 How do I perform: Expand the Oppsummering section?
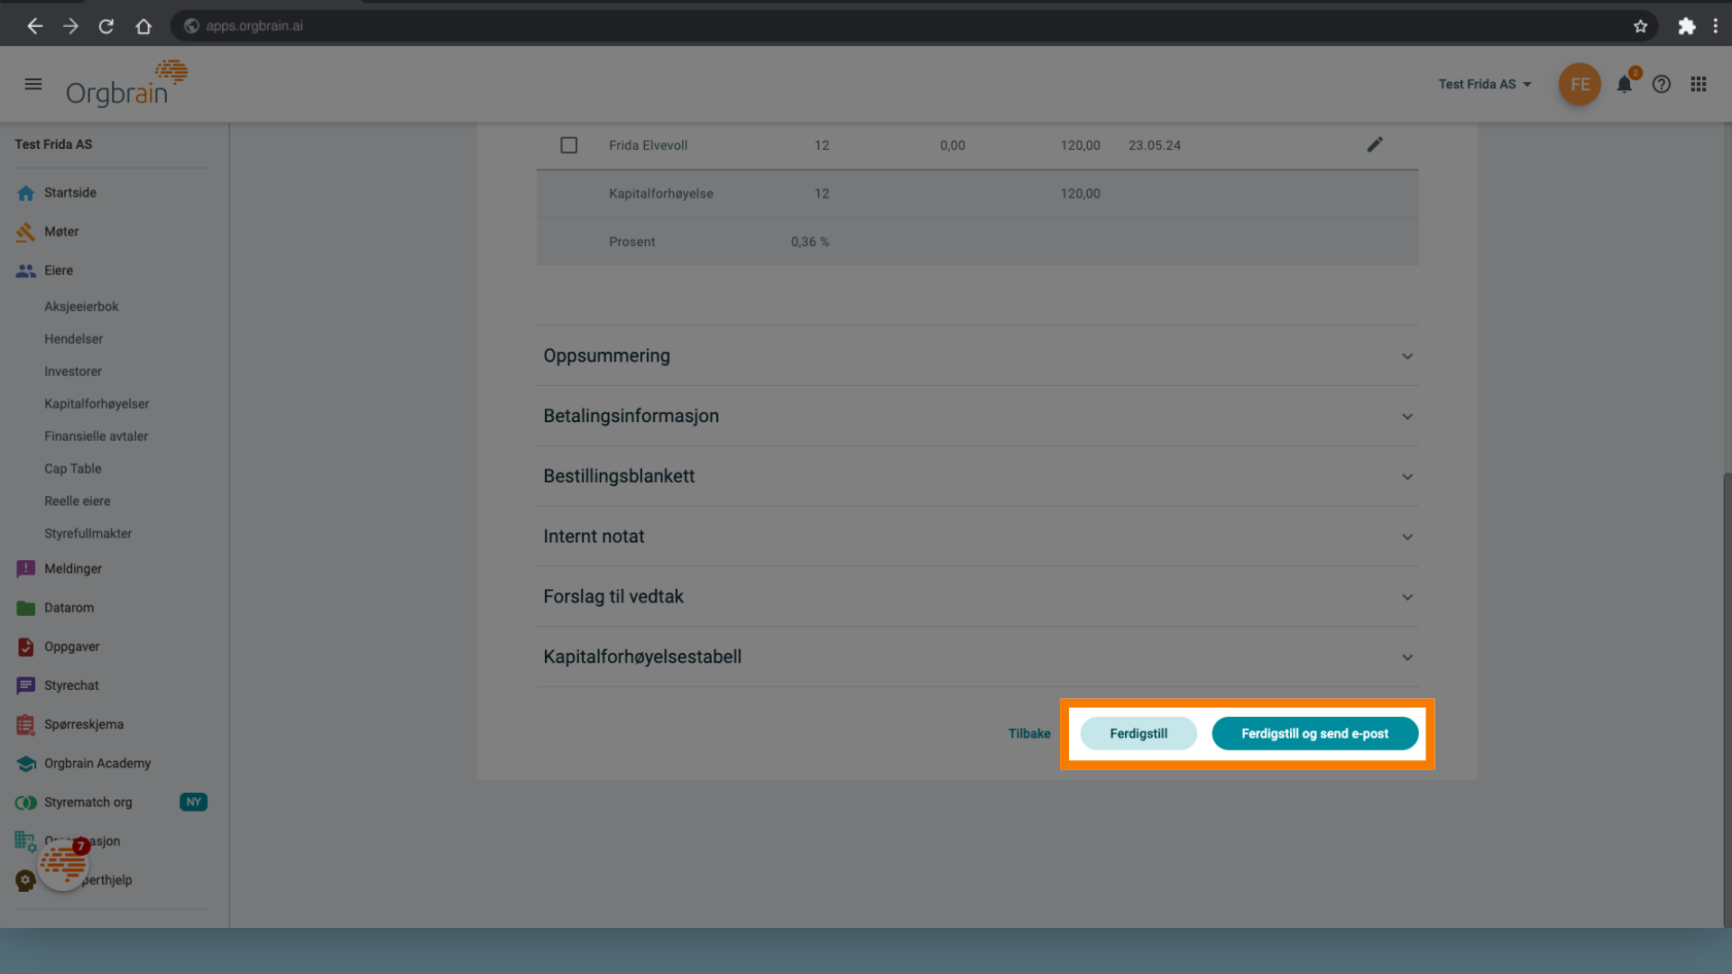point(977,356)
